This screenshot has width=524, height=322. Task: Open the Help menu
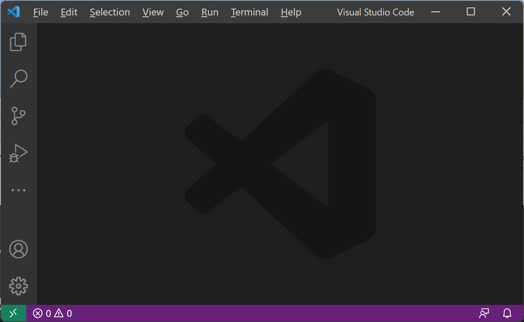291,12
